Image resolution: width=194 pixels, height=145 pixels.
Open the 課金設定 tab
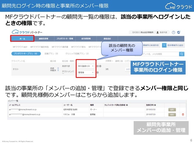107,38
